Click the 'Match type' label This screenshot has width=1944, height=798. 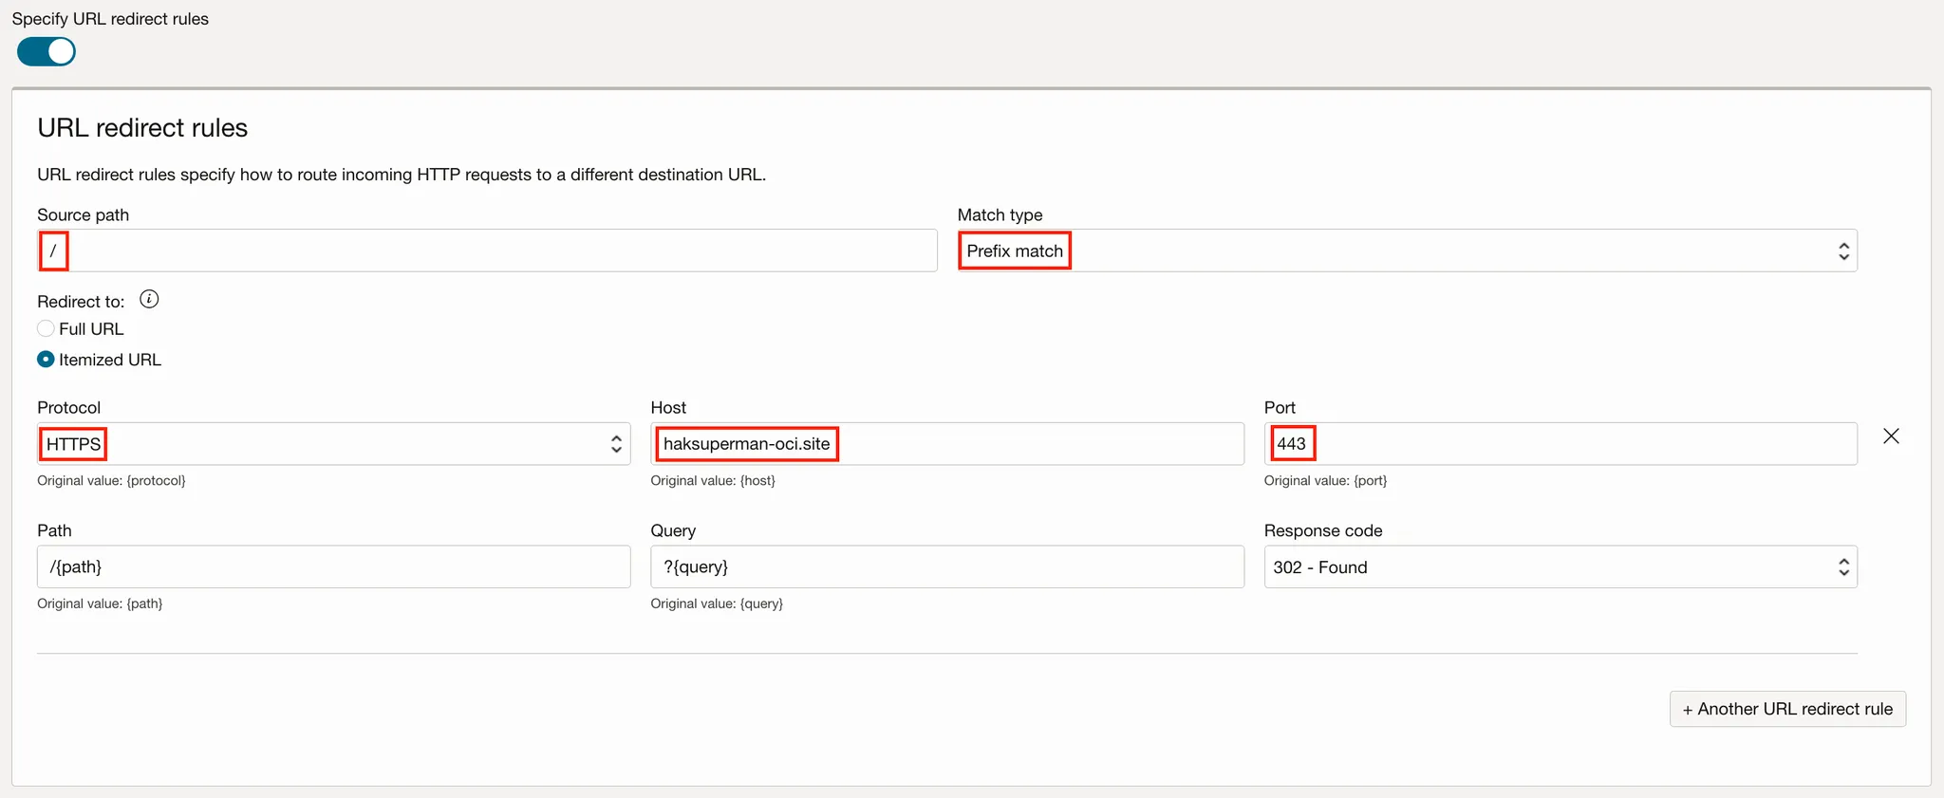click(1000, 215)
